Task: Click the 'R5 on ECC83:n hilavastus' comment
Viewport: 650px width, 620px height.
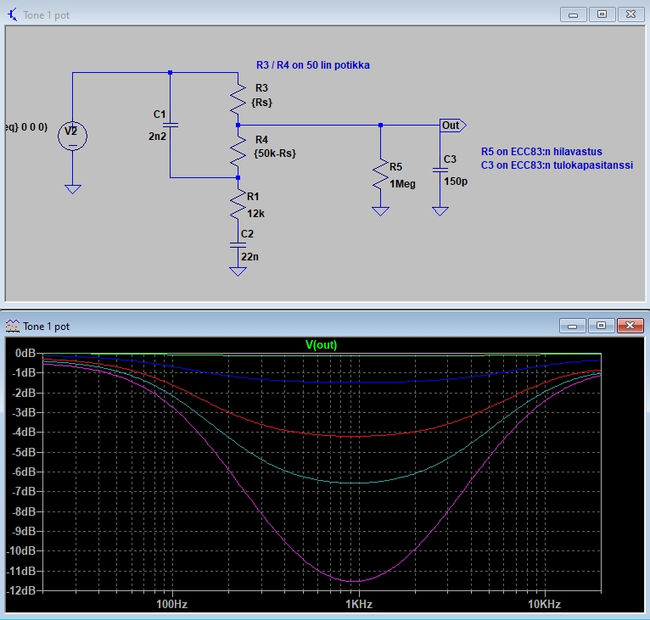Action: tap(541, 152)
